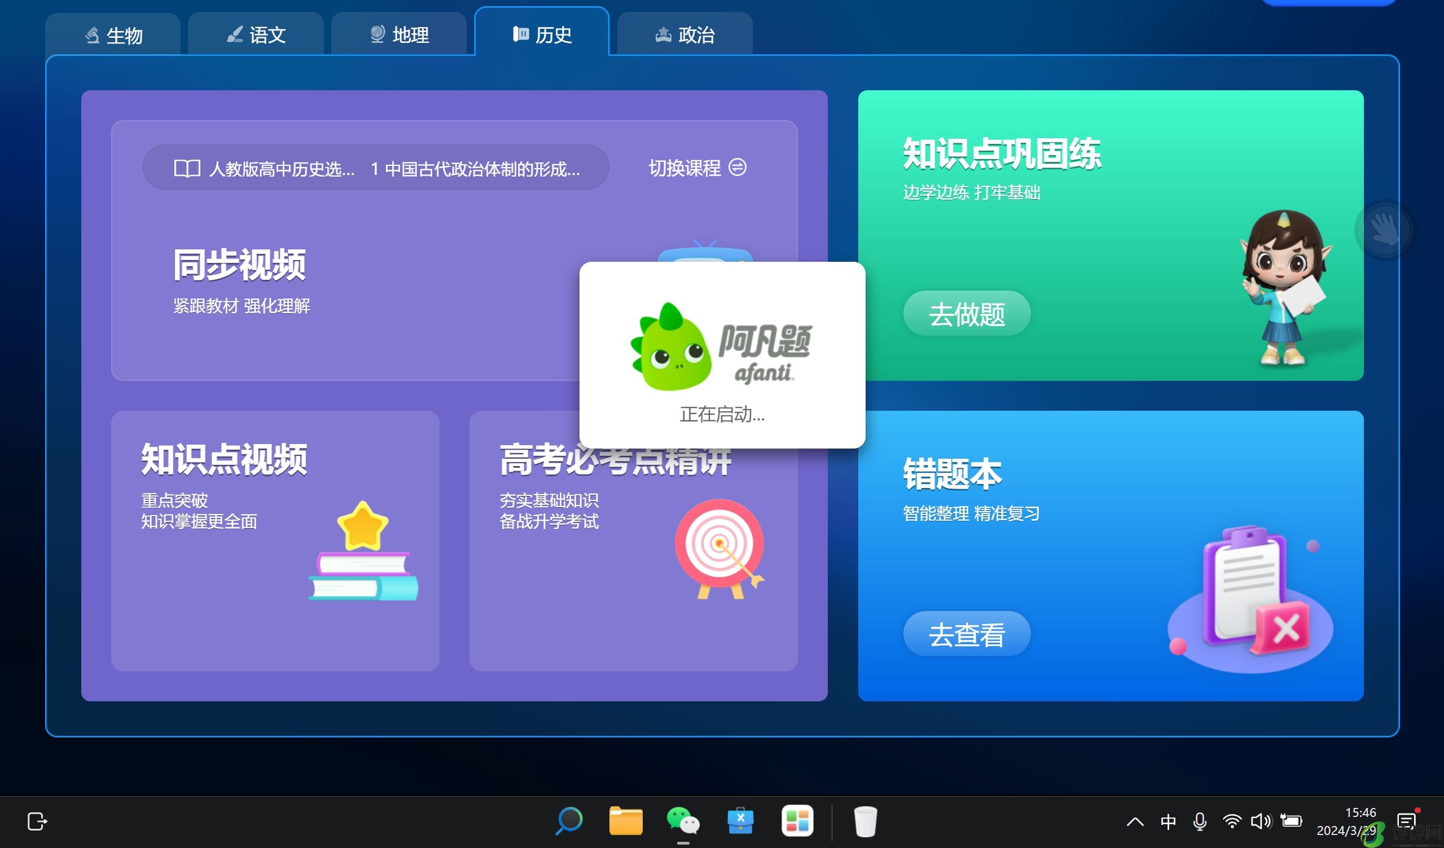The image size is (1444, 848).
Task: Click the globe icon on 地理 tab
Action: pos(377,34)
